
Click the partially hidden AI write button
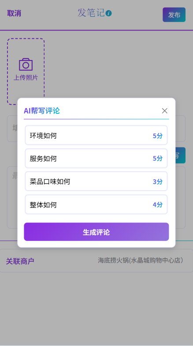[x=181, y=155]
